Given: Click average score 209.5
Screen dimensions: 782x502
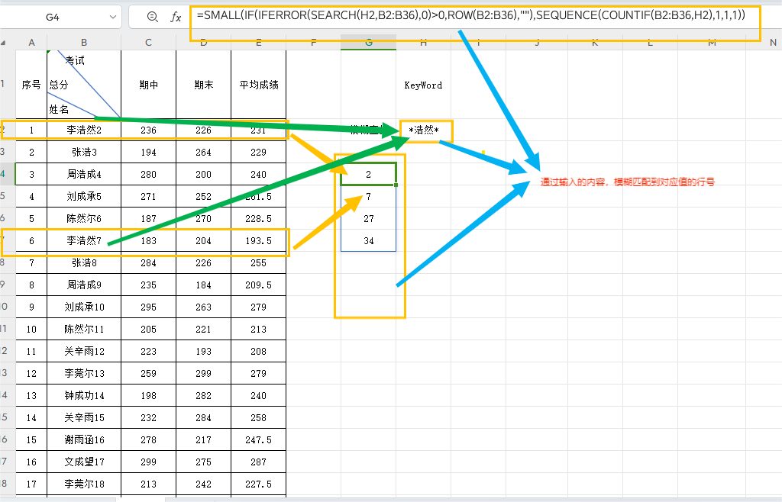Looking at the screenshot, I should [x=258, y=285].
